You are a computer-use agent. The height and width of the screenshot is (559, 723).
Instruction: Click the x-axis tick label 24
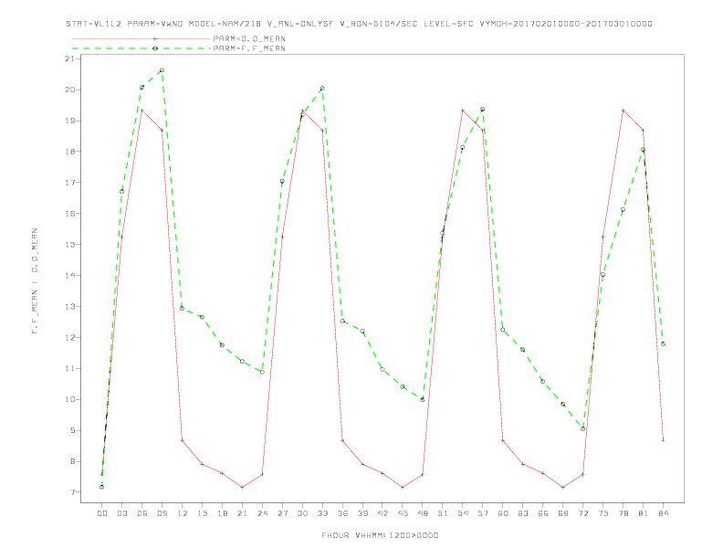pyautogui.click(x=262, y=513)
